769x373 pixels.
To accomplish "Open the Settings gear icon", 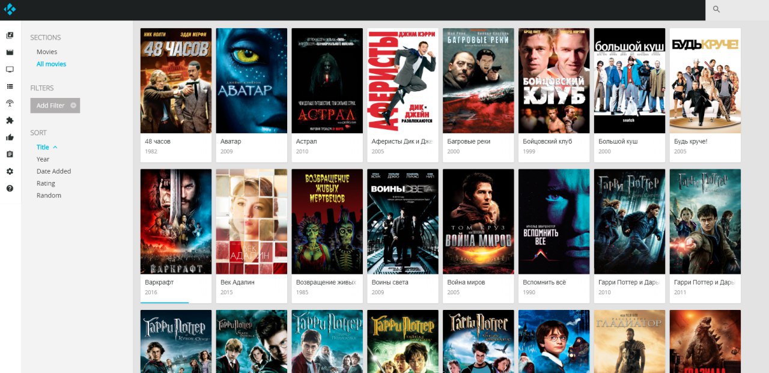I will (10, 171).
